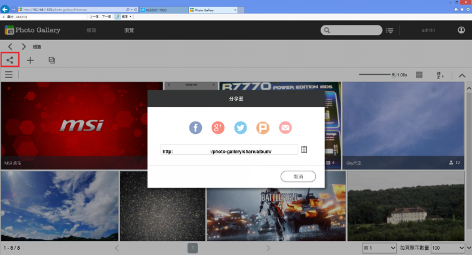Viewport: 472px width, 255px height.
Task: Select the Photo Gallery browser tab
Action: coord(213,10)
